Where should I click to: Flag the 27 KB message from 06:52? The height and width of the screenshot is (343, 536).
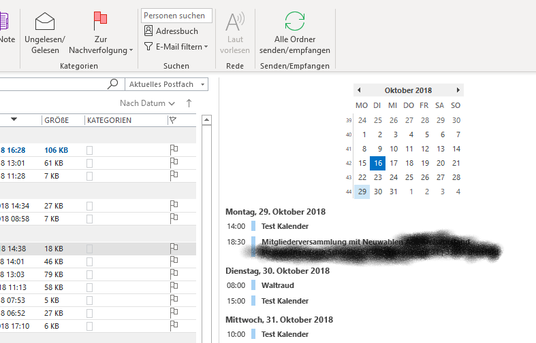coord(174,313)
